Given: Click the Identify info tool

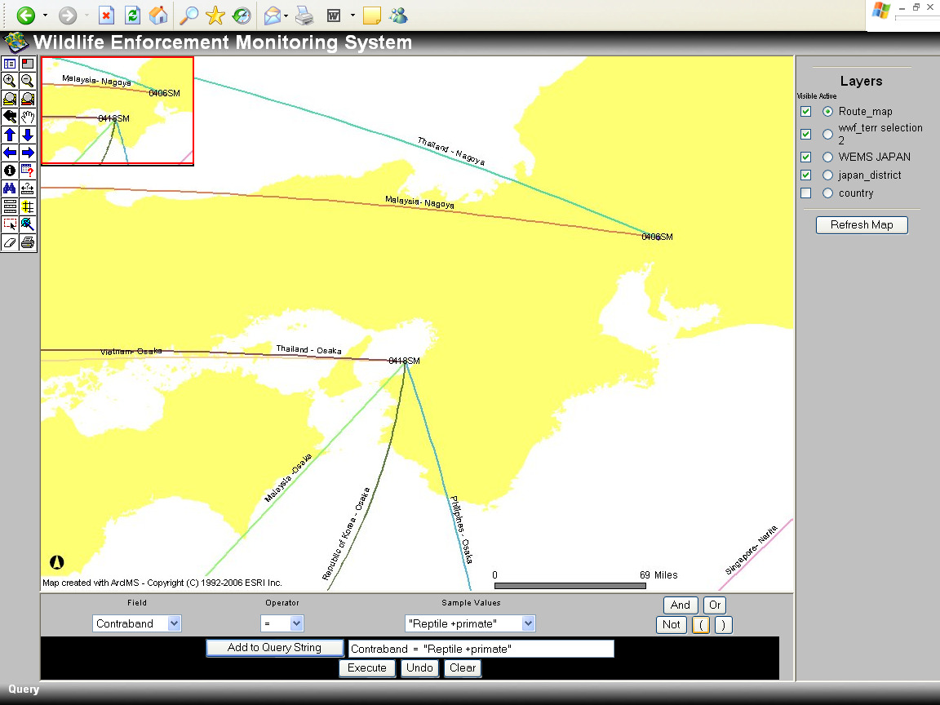Looking at the screenshot, I should (10, 171).
